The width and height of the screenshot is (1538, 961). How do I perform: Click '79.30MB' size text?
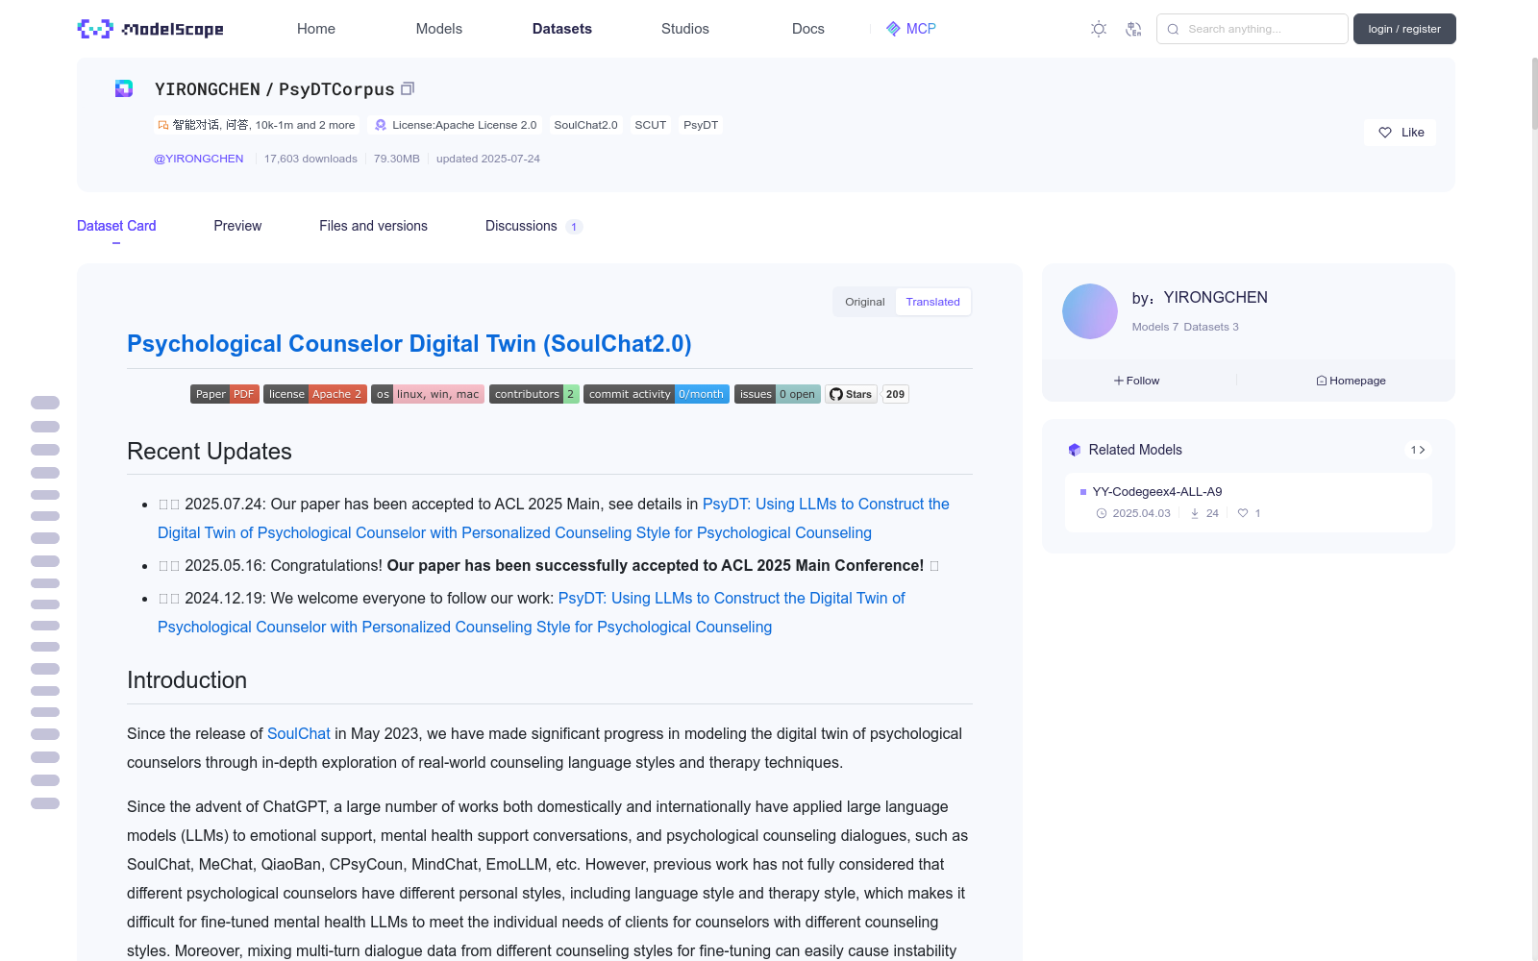coord(397,159)
